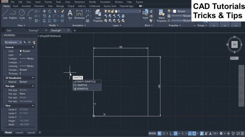Screen dimensions: 245x137
Task: Open the Annotate ribbon tab
Action: (x=26, y=6)
